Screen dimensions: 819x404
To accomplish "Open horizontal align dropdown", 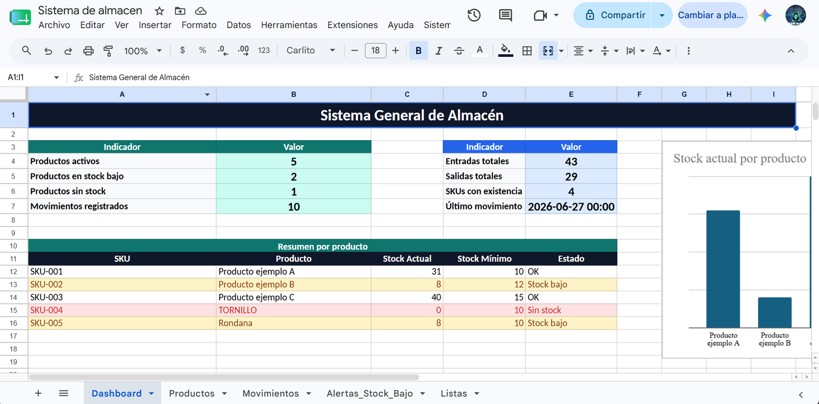I will tap(583, 51).
